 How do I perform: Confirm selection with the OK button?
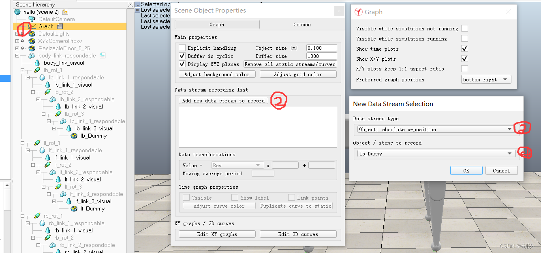click(x=466, y=170)
